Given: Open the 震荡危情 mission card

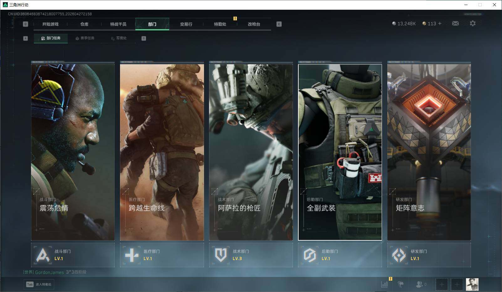Looking at the screenshot, I should 73,152.
